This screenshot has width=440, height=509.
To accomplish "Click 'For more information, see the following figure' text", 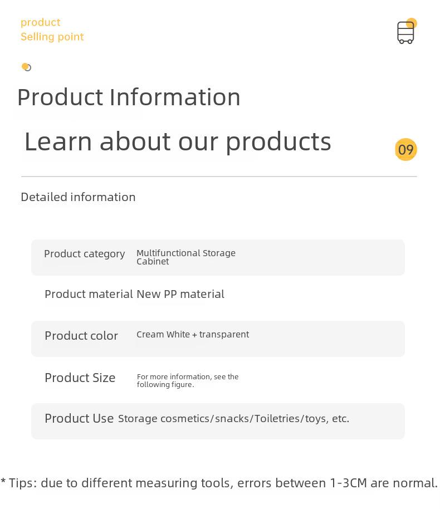I will tap(188, 380).
